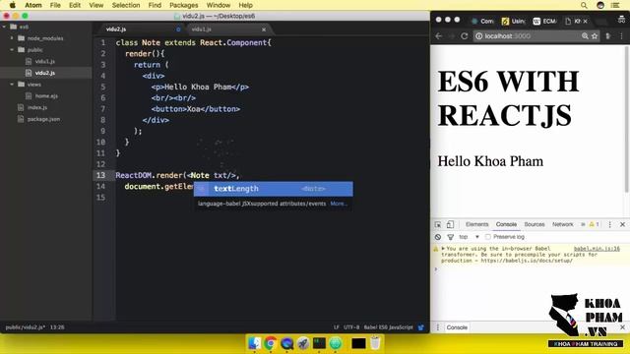Click the zoom magnifier in the address bar
Screen dimensions: 630x354
pyautogui.click(x=585, y=36)
